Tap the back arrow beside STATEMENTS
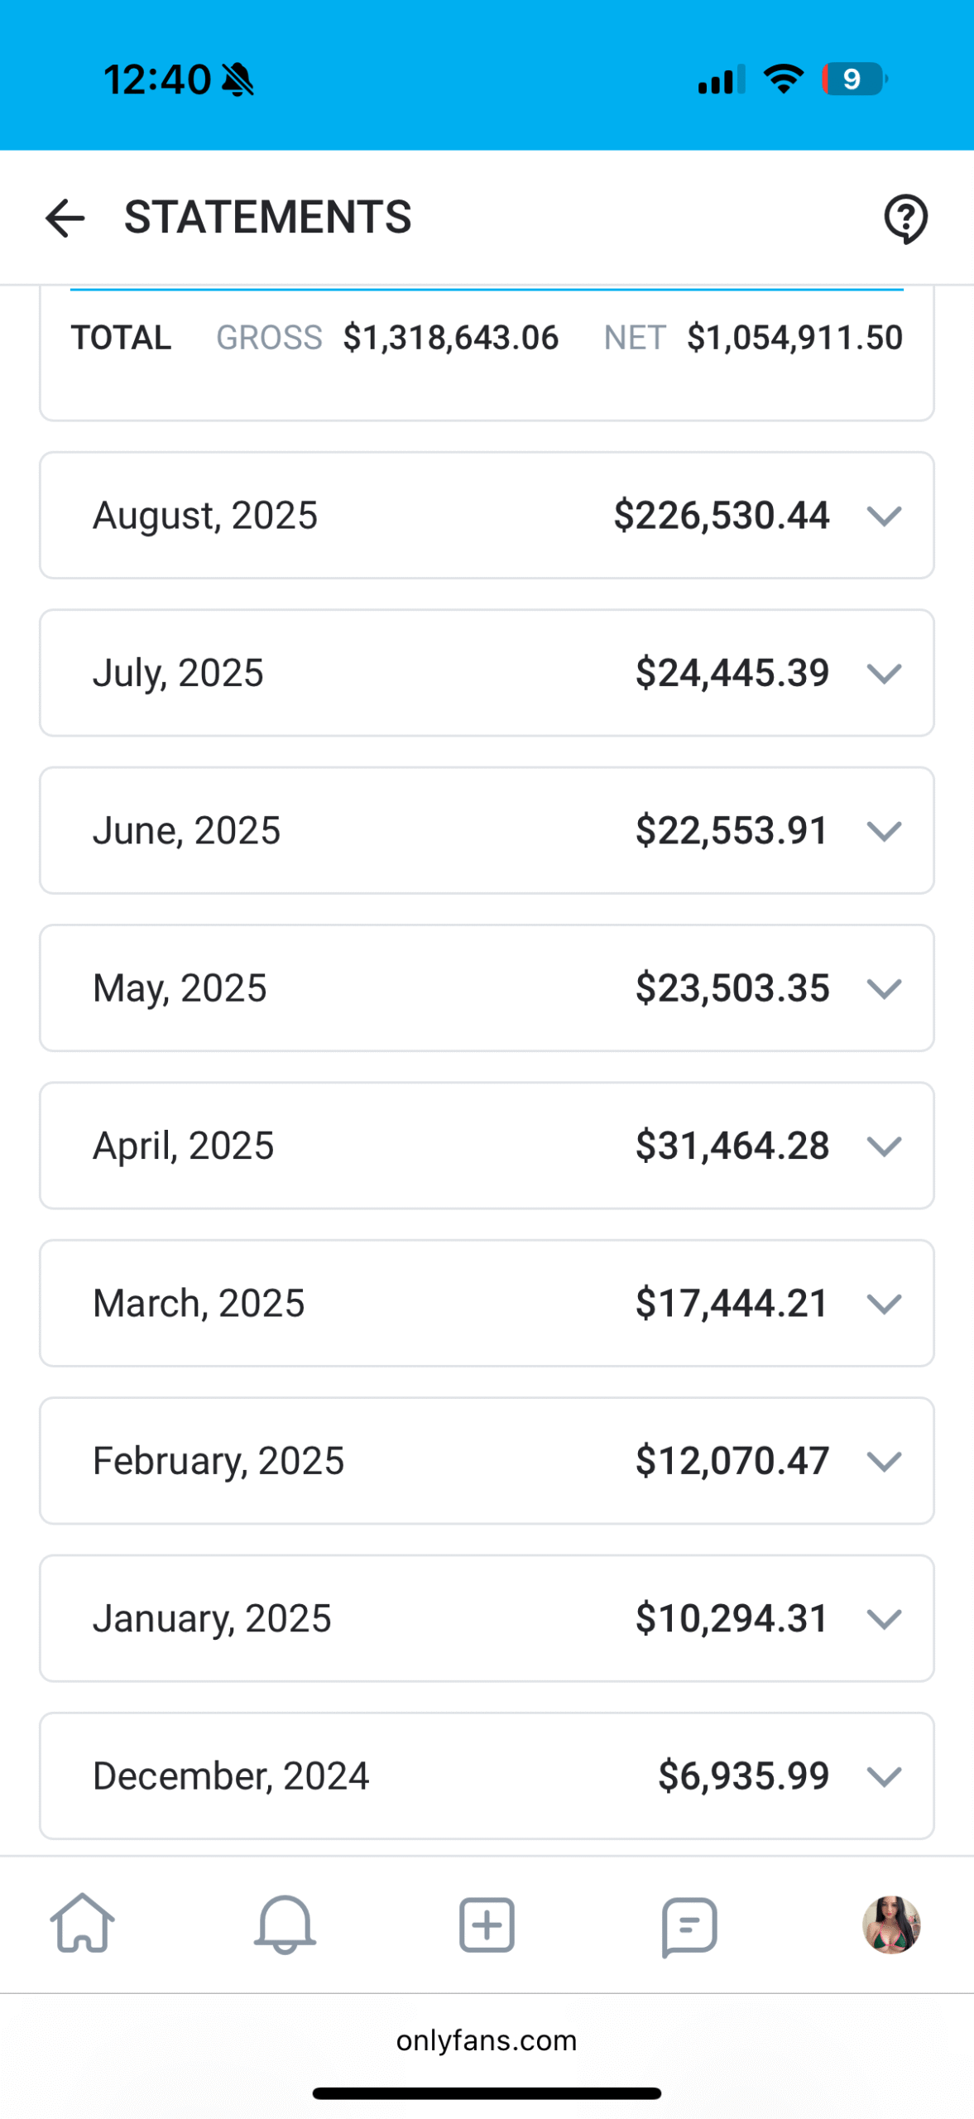This screenshot has width=974, height=2119. [65, 218]
